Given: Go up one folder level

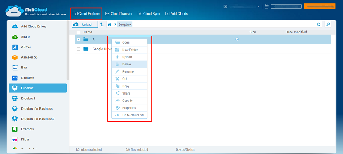Looking at the screenshot, I should (102, 24).
